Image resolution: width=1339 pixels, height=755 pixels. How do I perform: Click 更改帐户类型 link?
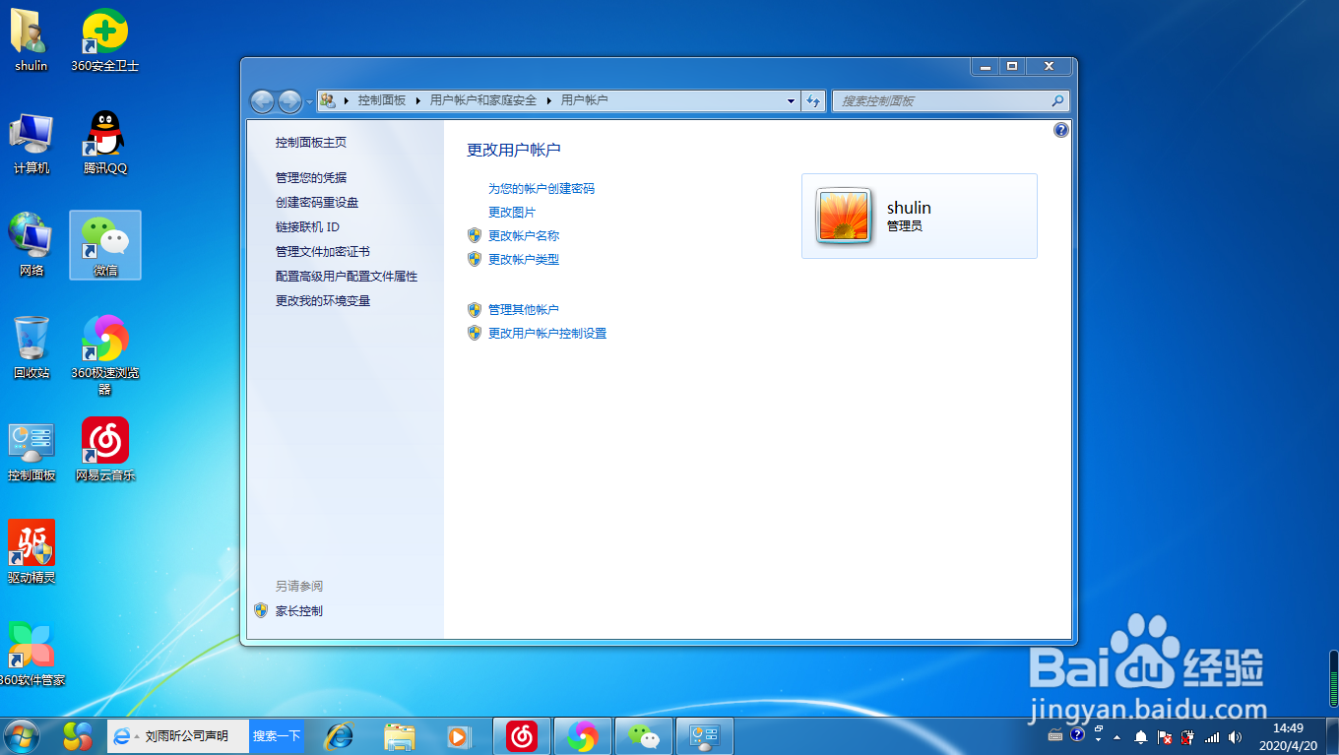click(x=524, y=259)
